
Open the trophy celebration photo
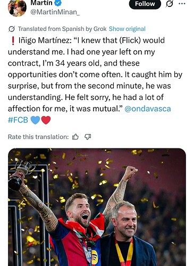coord(97,207)
